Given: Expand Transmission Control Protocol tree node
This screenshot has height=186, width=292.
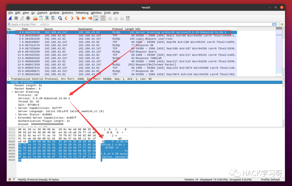Looking at the screenshot, I should [9, 79].
